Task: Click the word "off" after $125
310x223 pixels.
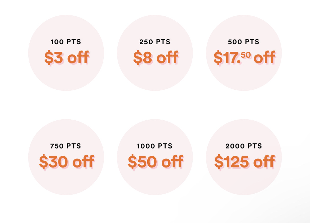Action: (264, 161)
